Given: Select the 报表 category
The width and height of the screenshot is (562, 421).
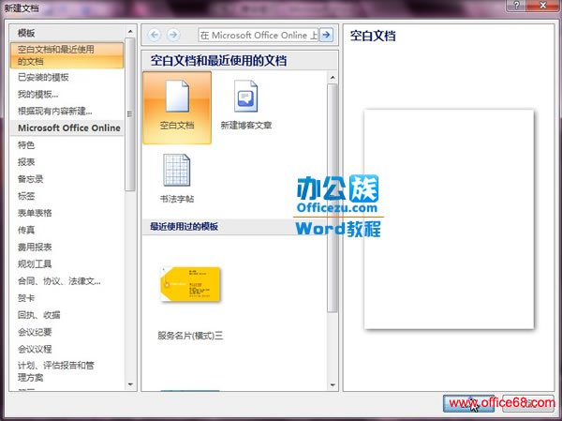Looking at the screenshot, I should 26,162.
